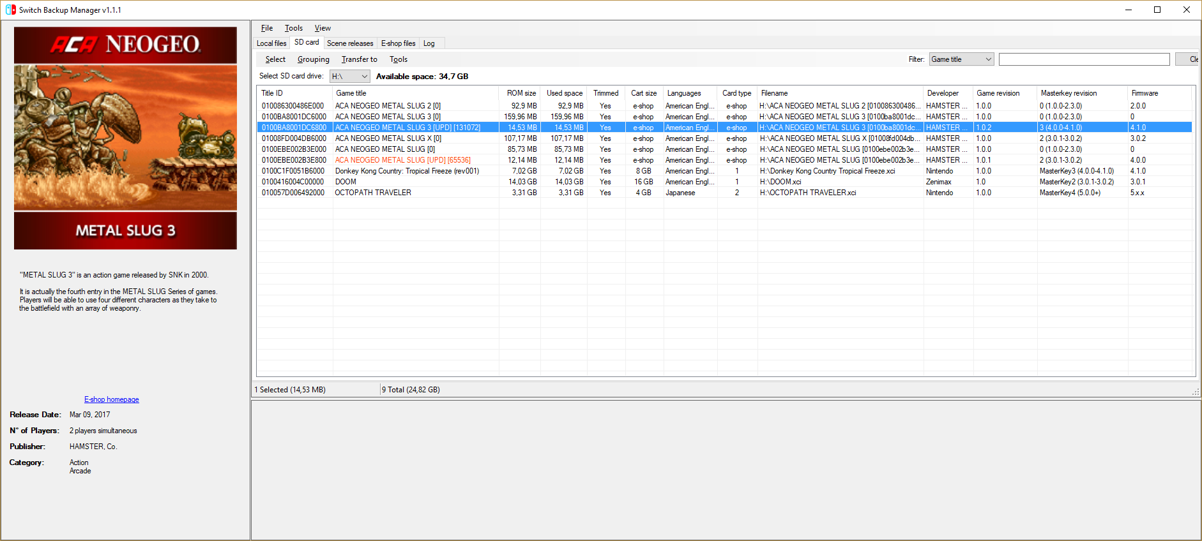
Task: Click the 16 GB cart size cell
Action: pyautogui.click(x=643, y=182)
